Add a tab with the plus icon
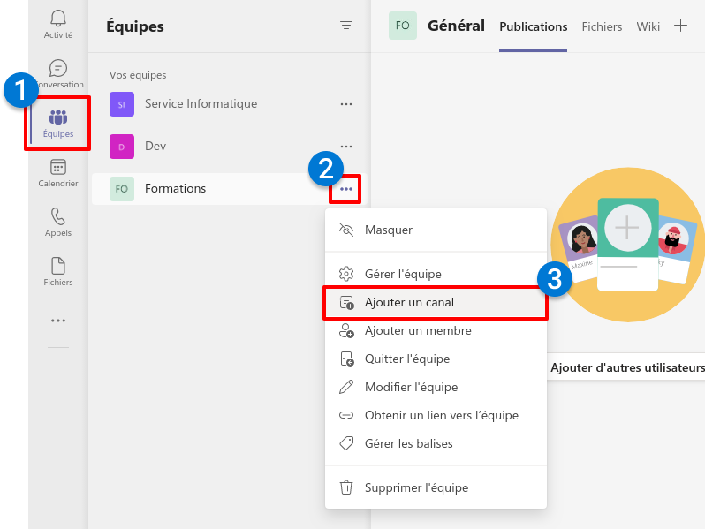 (680, 26)
